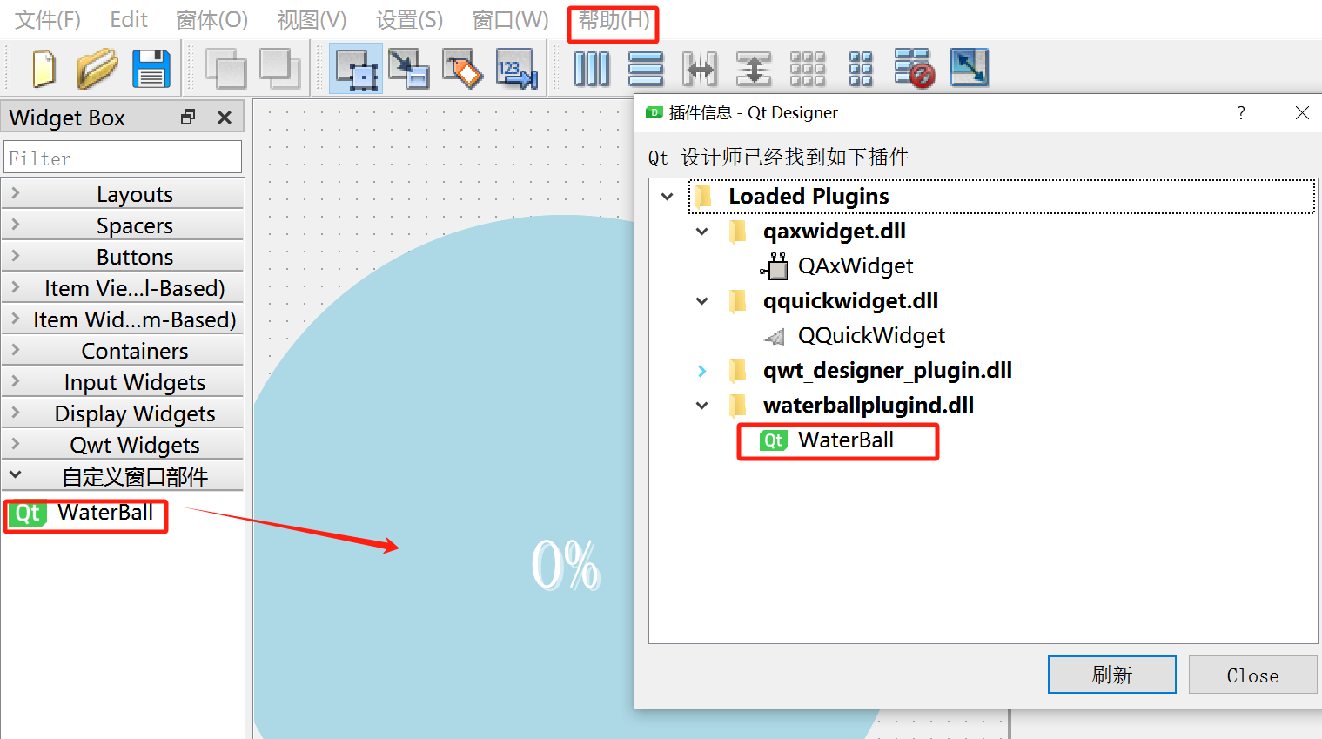1322x739 pixels.
Task: Collapse the waterballplugind.dll node
Action: pyautogui.click(x=702, y=406)
